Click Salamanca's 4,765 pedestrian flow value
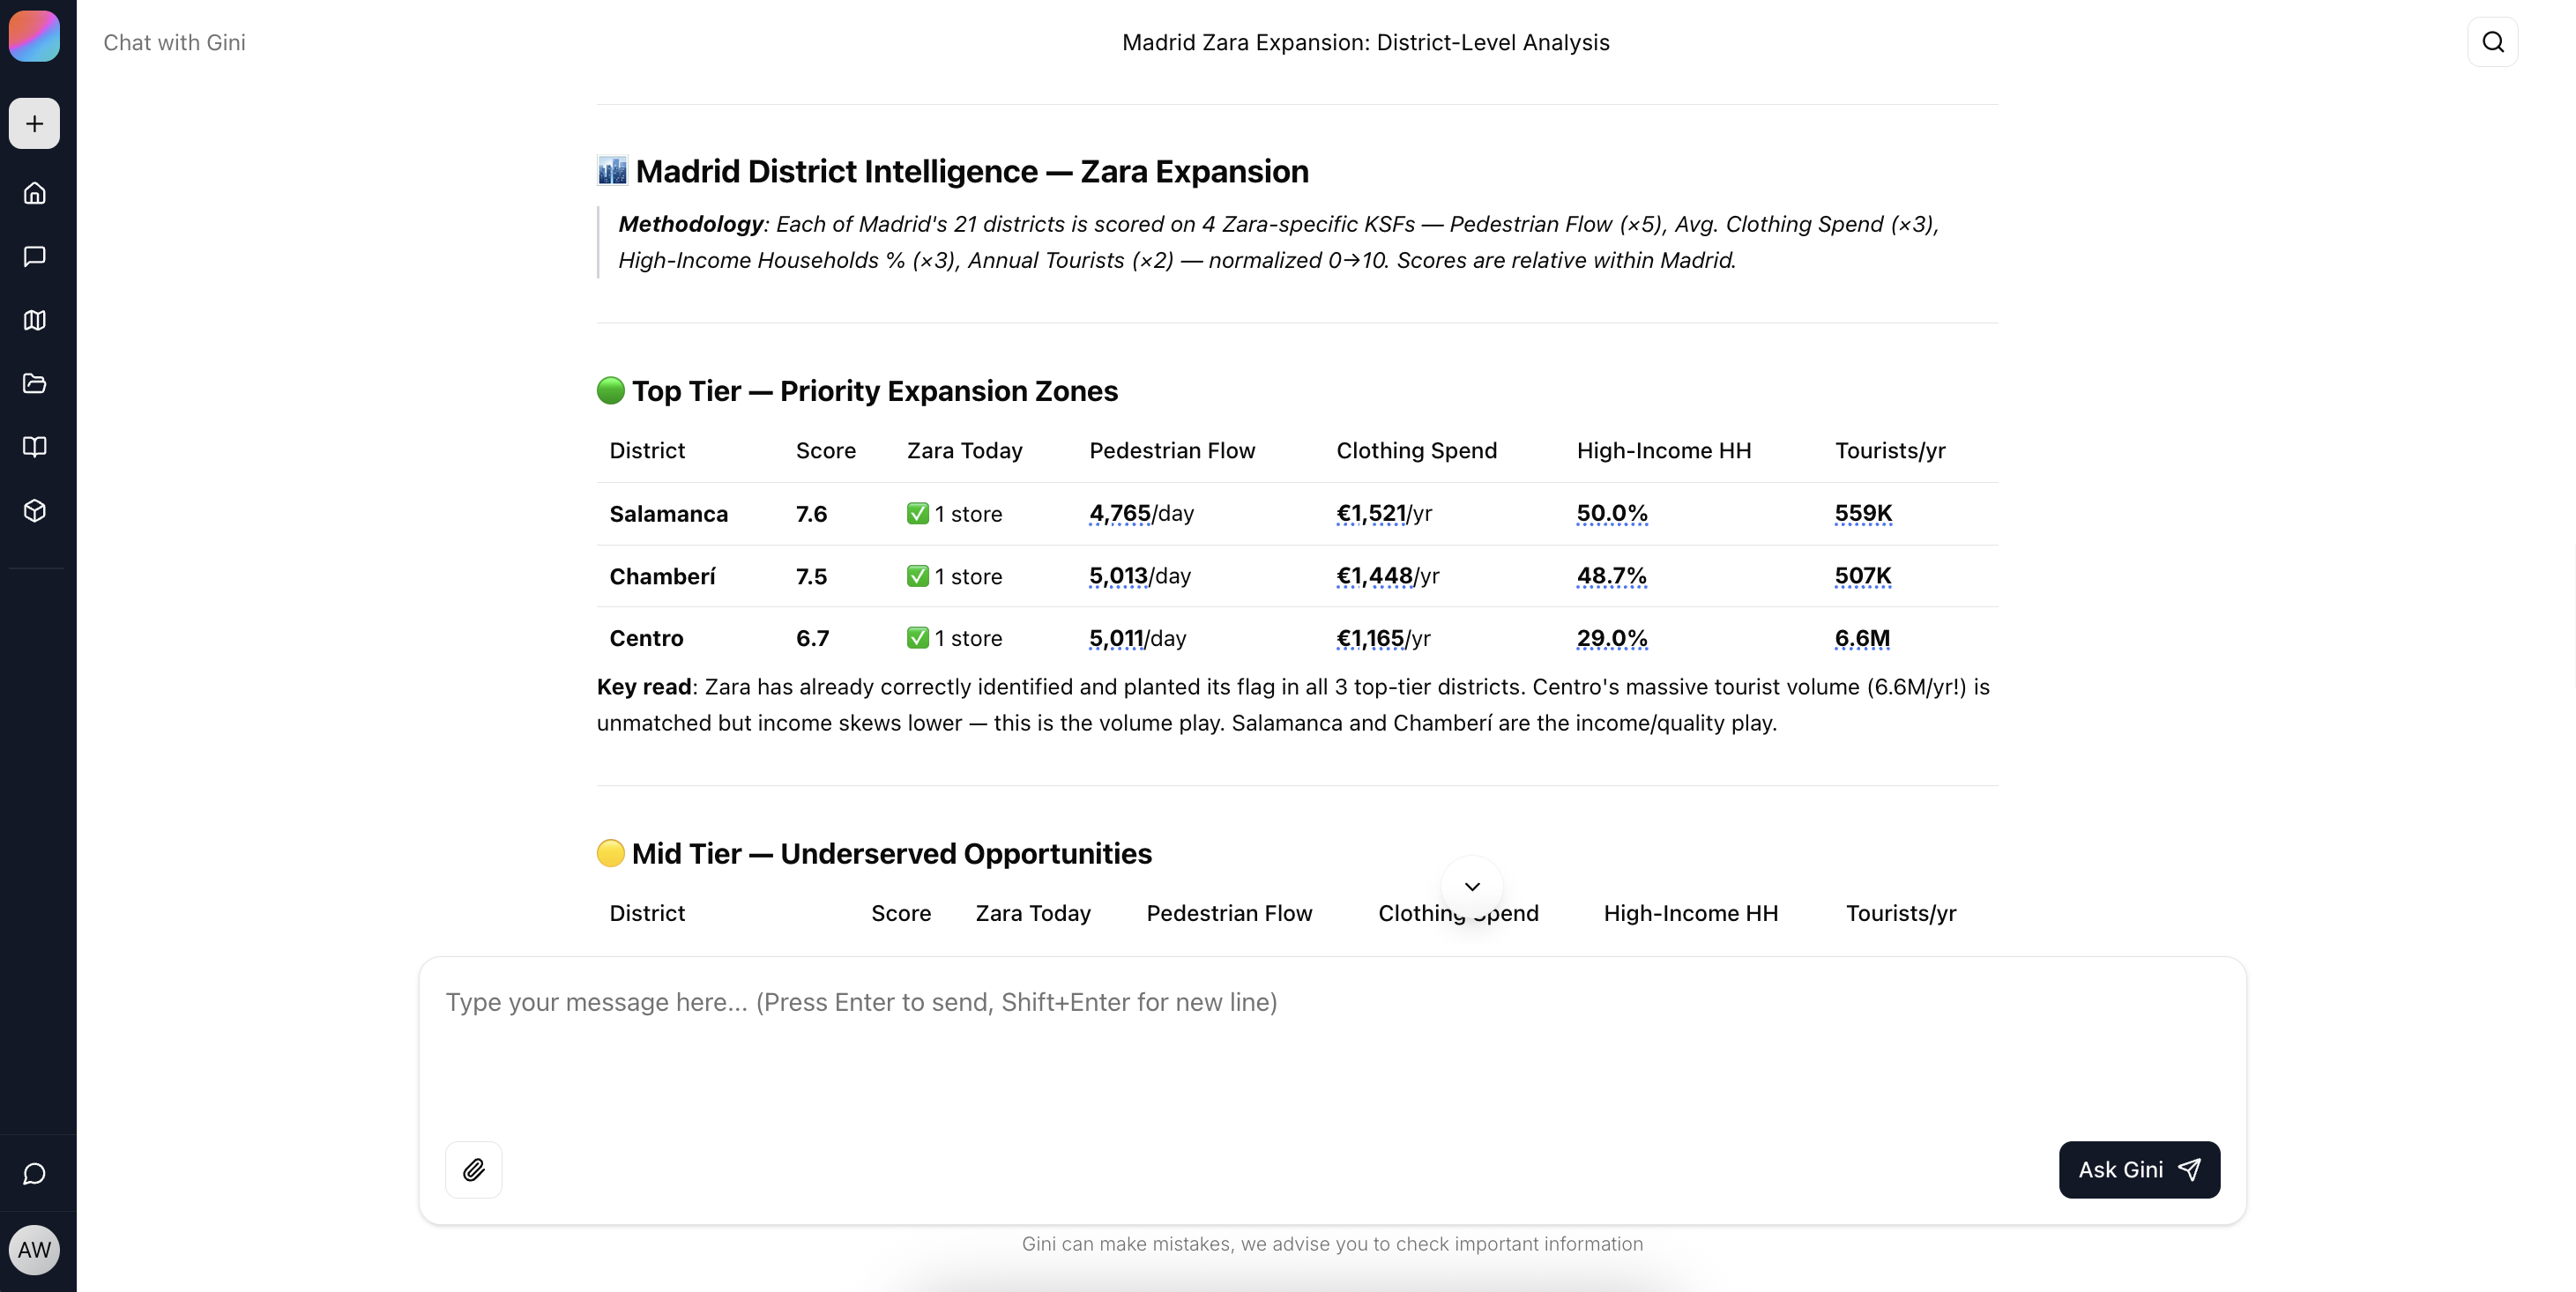This screenshot has width=2576, height=1292. tap(1119, 513)
